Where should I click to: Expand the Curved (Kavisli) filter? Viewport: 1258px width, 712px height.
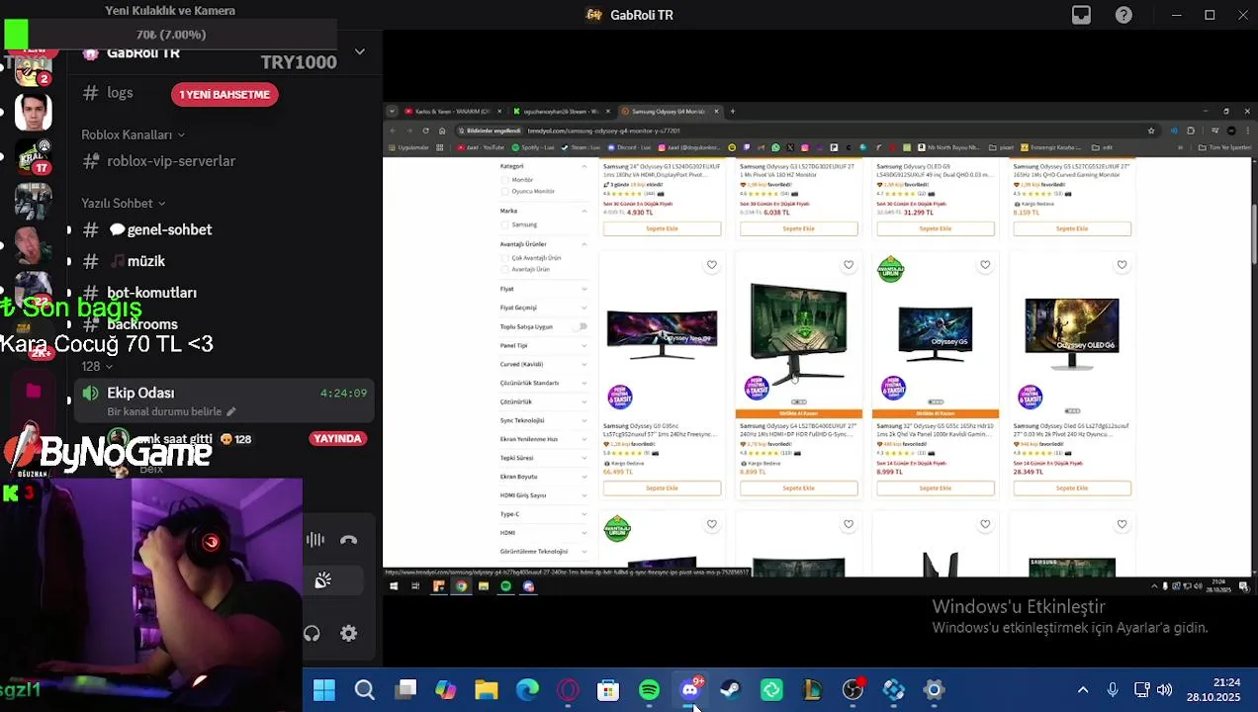tap(543, 364)
